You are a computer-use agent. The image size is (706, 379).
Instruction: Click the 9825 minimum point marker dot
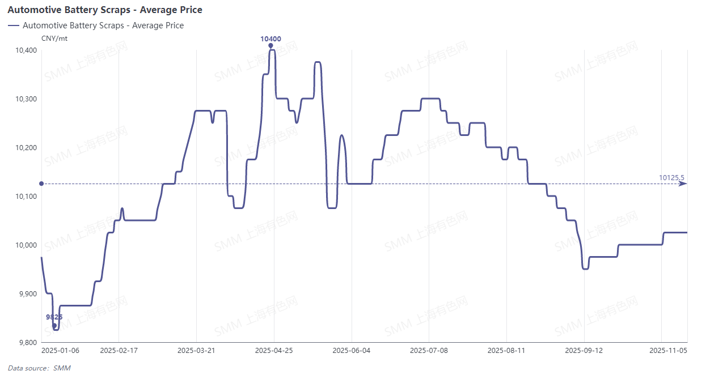point(54,326)
